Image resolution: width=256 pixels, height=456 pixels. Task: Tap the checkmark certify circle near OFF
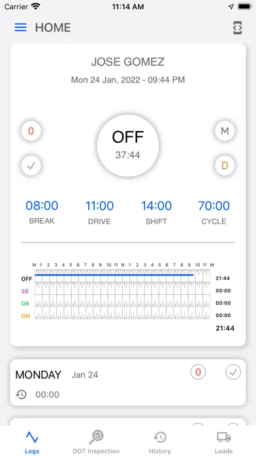[31, 166]
